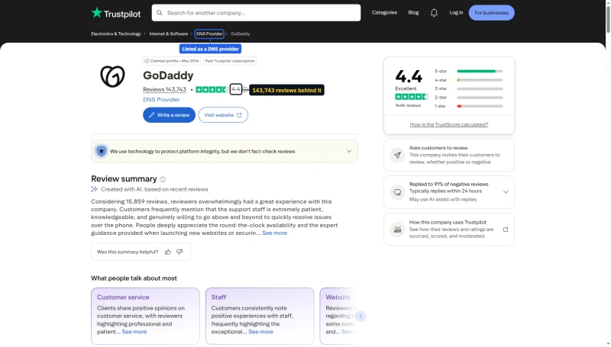This screenshot has height=347, width=611.
Task: Click the GoDaddy company name heading
Action: 168,76
